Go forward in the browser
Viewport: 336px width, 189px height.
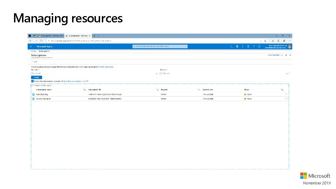(36, 41)
